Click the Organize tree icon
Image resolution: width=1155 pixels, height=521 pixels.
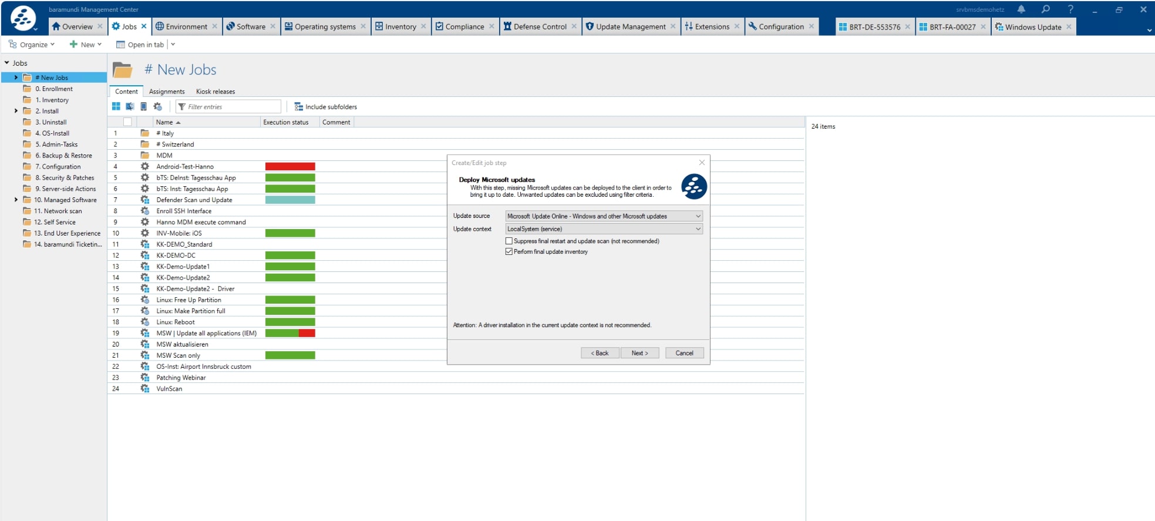click(12, 44)
